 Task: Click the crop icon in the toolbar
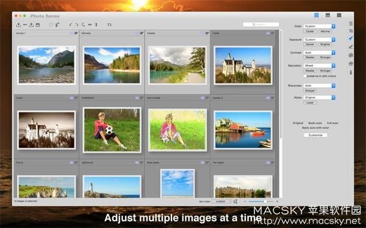(109, 24)
